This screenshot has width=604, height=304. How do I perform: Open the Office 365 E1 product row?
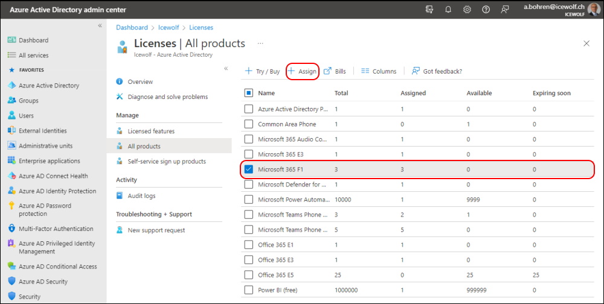point(417,245)
